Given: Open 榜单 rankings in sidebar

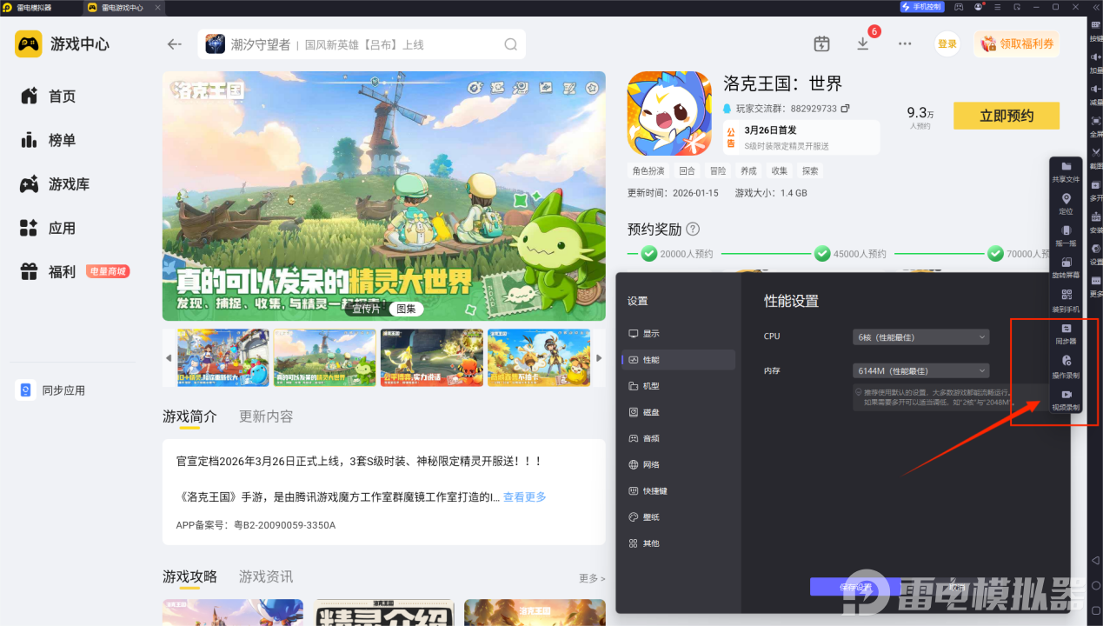Looking at the screenshot, I should tap(49, 140).
